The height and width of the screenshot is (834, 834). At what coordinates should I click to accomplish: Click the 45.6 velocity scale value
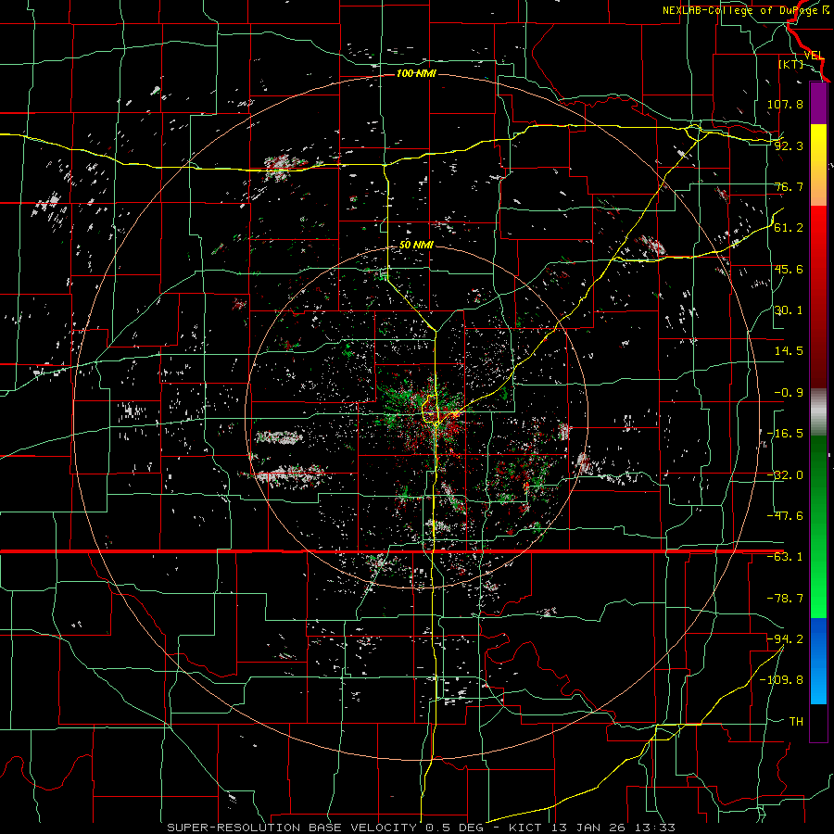(789, 269)
